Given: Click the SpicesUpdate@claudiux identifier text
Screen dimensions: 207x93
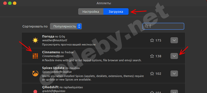Looking at the screenshot, I should click(57, 72).
